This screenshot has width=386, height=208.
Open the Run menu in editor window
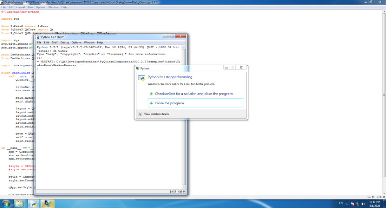(30, 7)
